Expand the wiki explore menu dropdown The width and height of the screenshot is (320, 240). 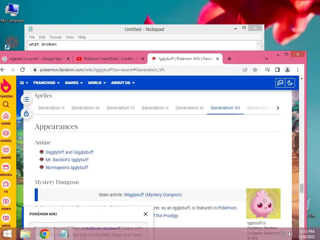24,83
